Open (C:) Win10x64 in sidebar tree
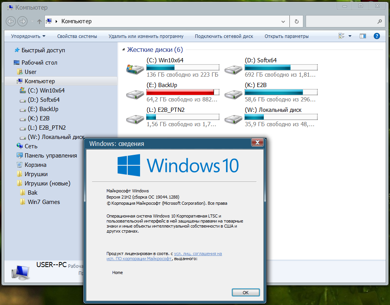The image size is (390, 305). click(46, 90)
